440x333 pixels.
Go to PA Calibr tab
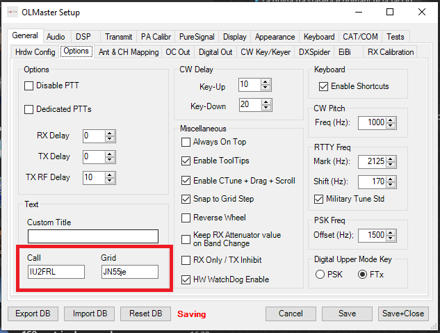[156, 37]
